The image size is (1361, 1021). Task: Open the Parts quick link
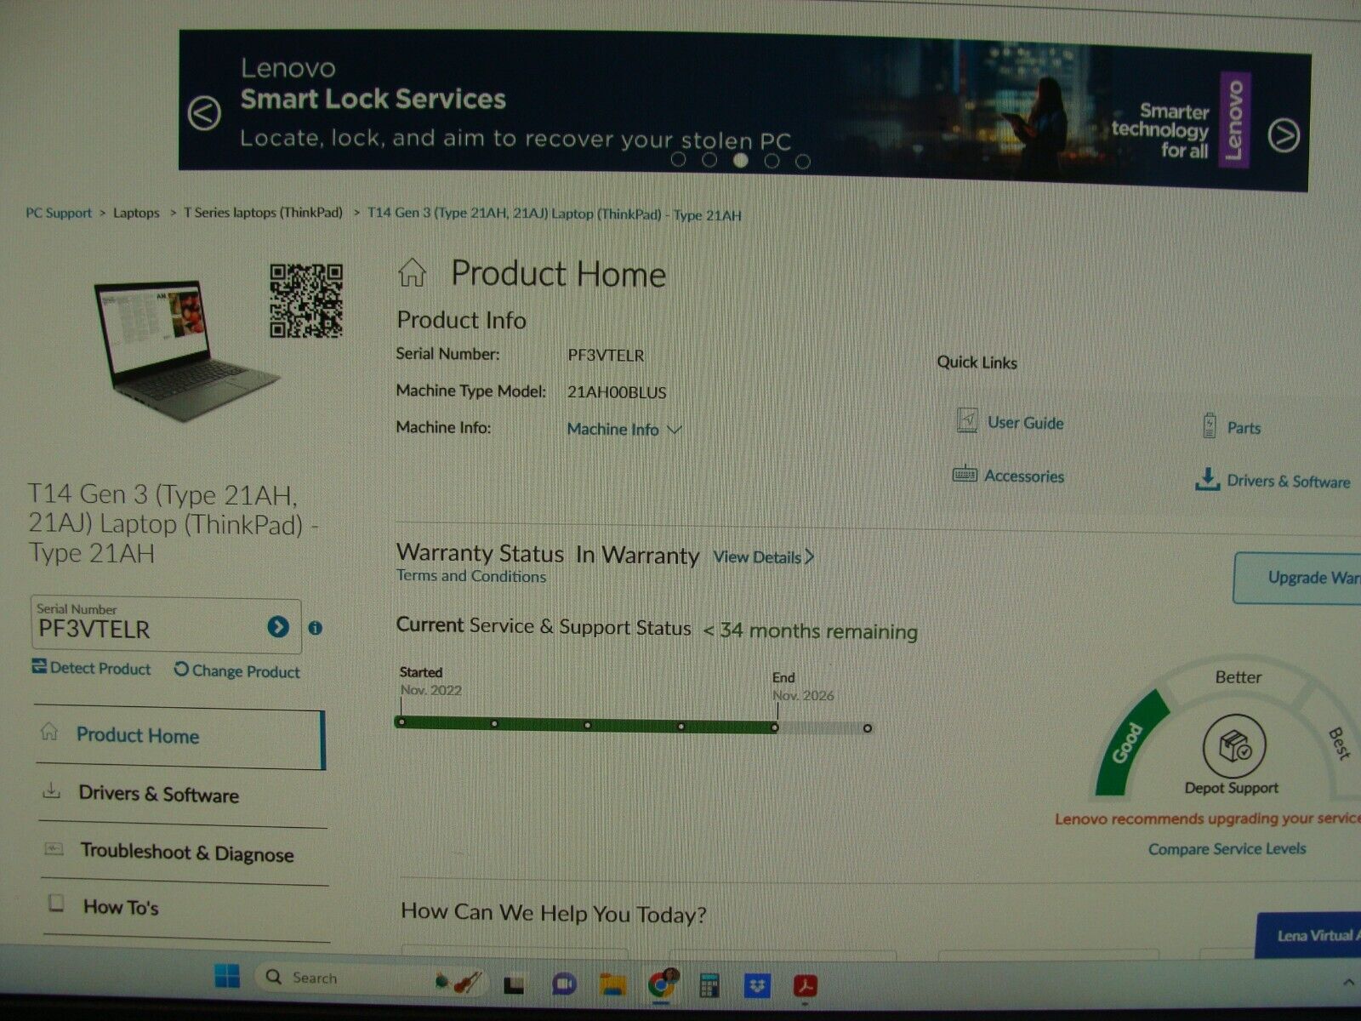[1244, 428]
